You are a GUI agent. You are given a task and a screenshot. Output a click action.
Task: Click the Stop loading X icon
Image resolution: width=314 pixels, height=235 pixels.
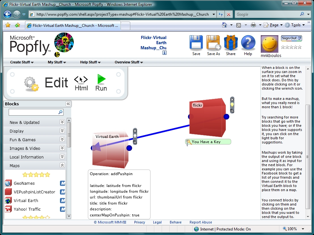coord(228,14)
